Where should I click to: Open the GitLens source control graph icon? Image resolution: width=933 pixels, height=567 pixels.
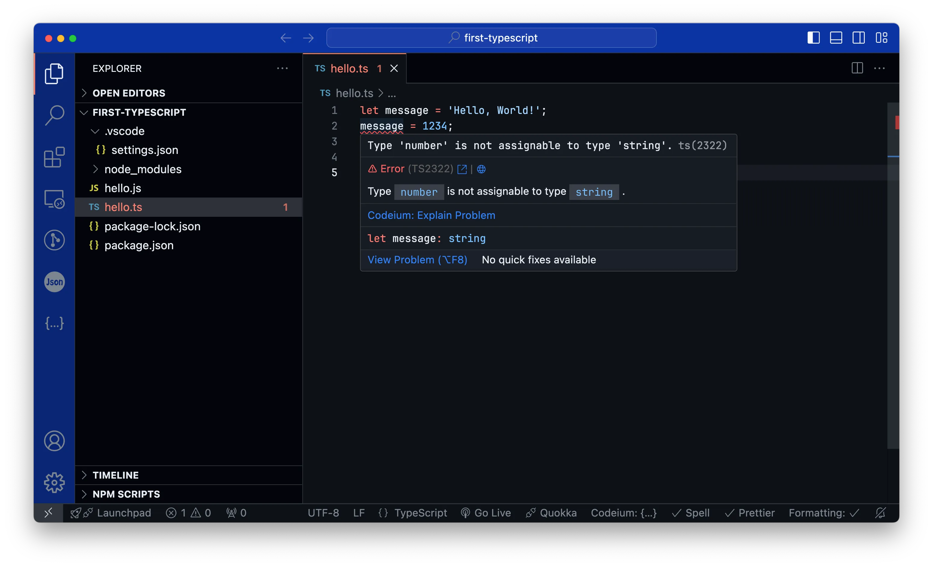(x=54, y=240)
